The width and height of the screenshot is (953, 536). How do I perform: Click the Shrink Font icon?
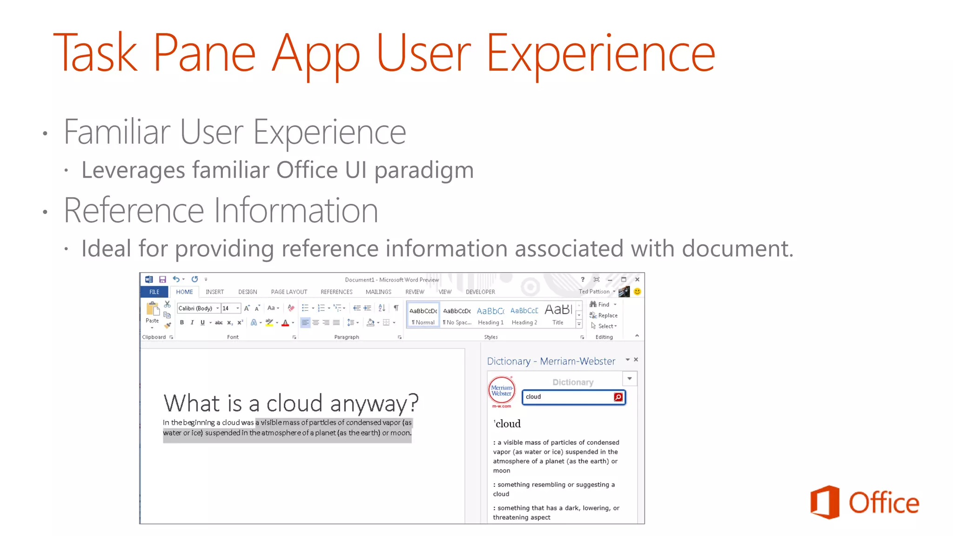[257, 308]
